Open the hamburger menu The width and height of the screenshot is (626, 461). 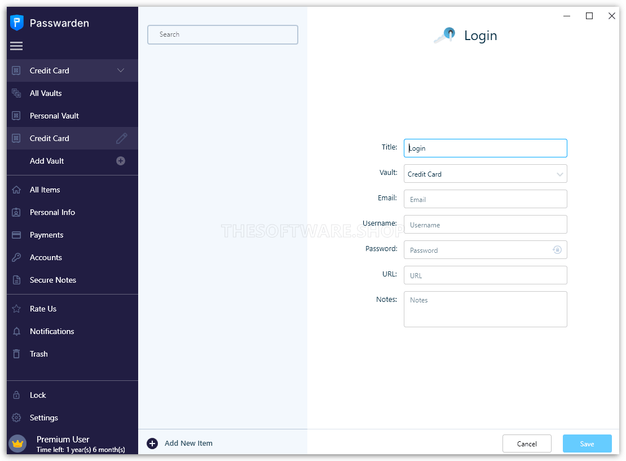(16, 46)
